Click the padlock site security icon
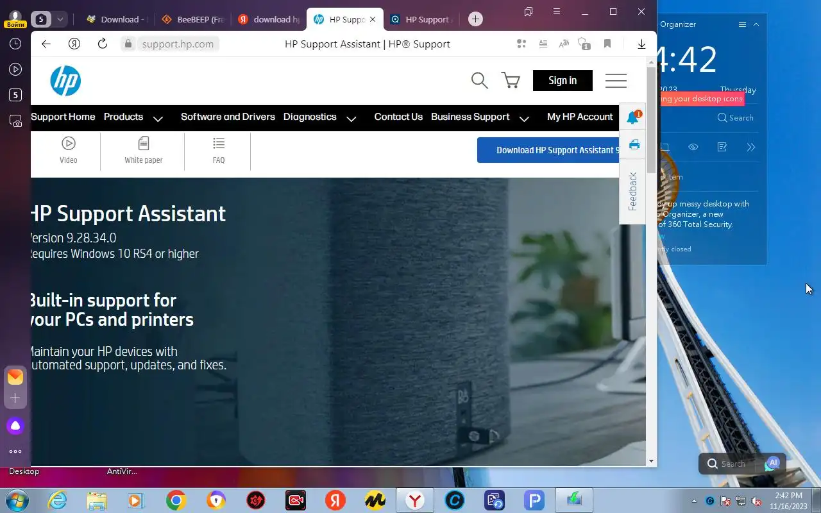 coord(128,44)
